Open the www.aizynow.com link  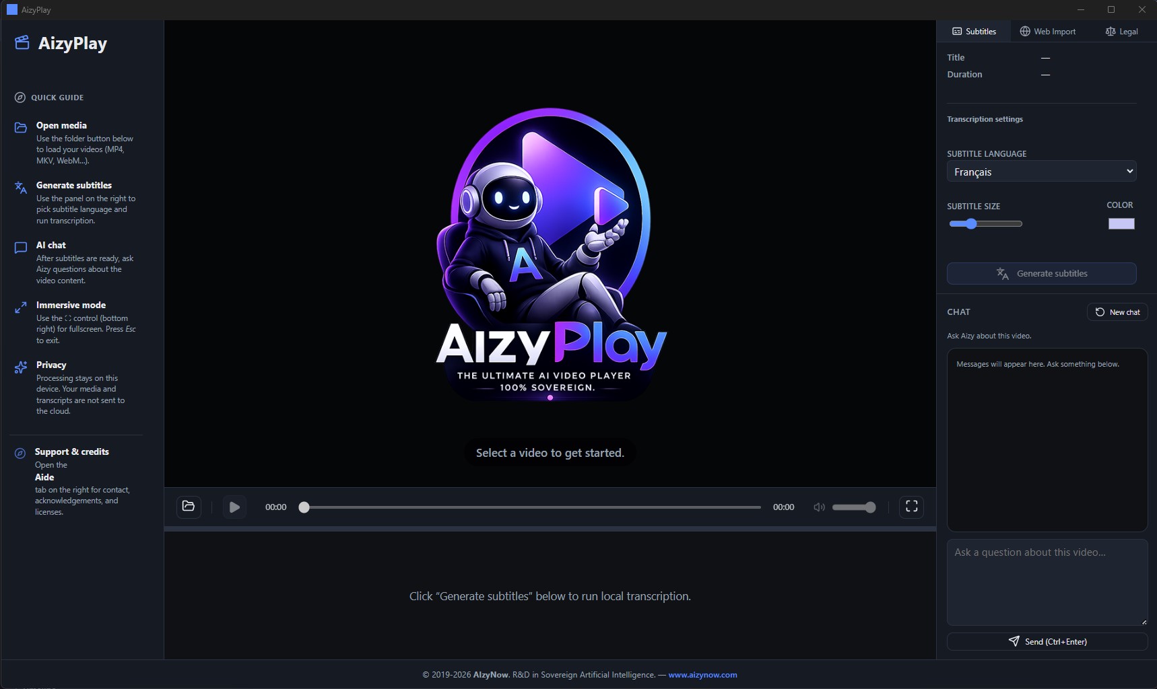tap(702, 675)
